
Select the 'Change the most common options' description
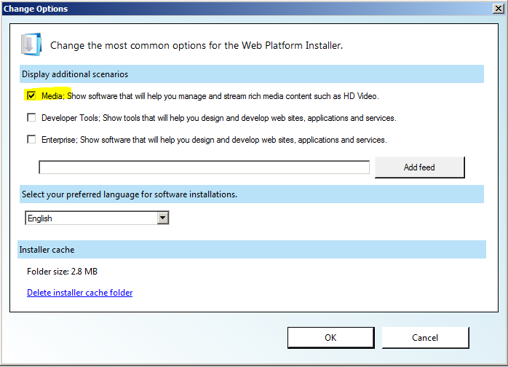tap(197, 45)
